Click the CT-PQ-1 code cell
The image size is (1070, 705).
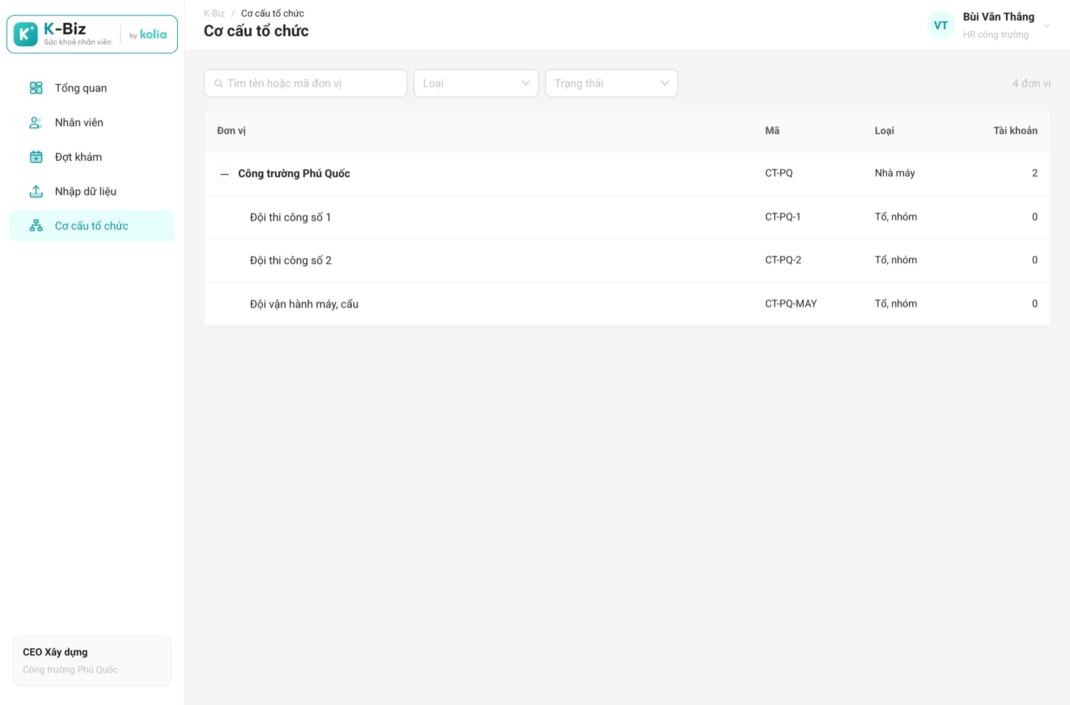click(x=783, y=217)
